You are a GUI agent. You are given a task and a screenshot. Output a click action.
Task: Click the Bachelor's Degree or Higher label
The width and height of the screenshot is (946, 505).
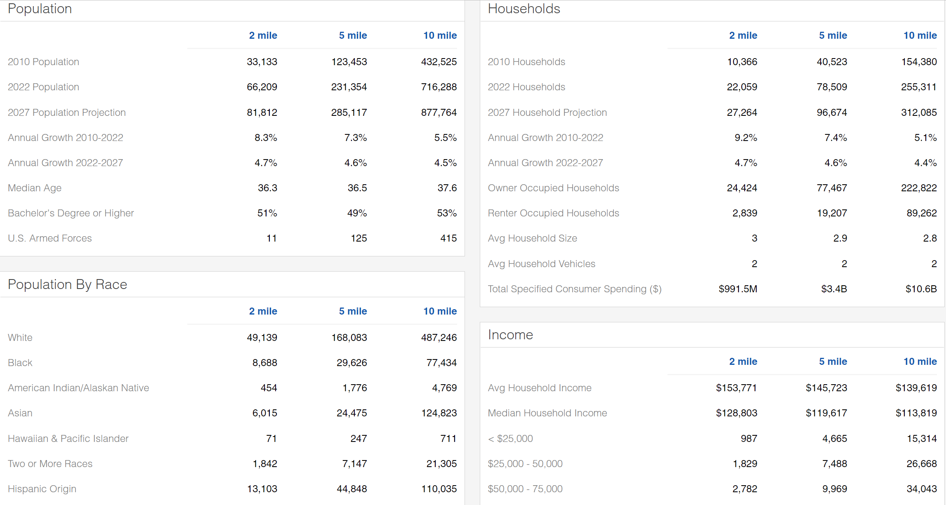tap(71, 213)
